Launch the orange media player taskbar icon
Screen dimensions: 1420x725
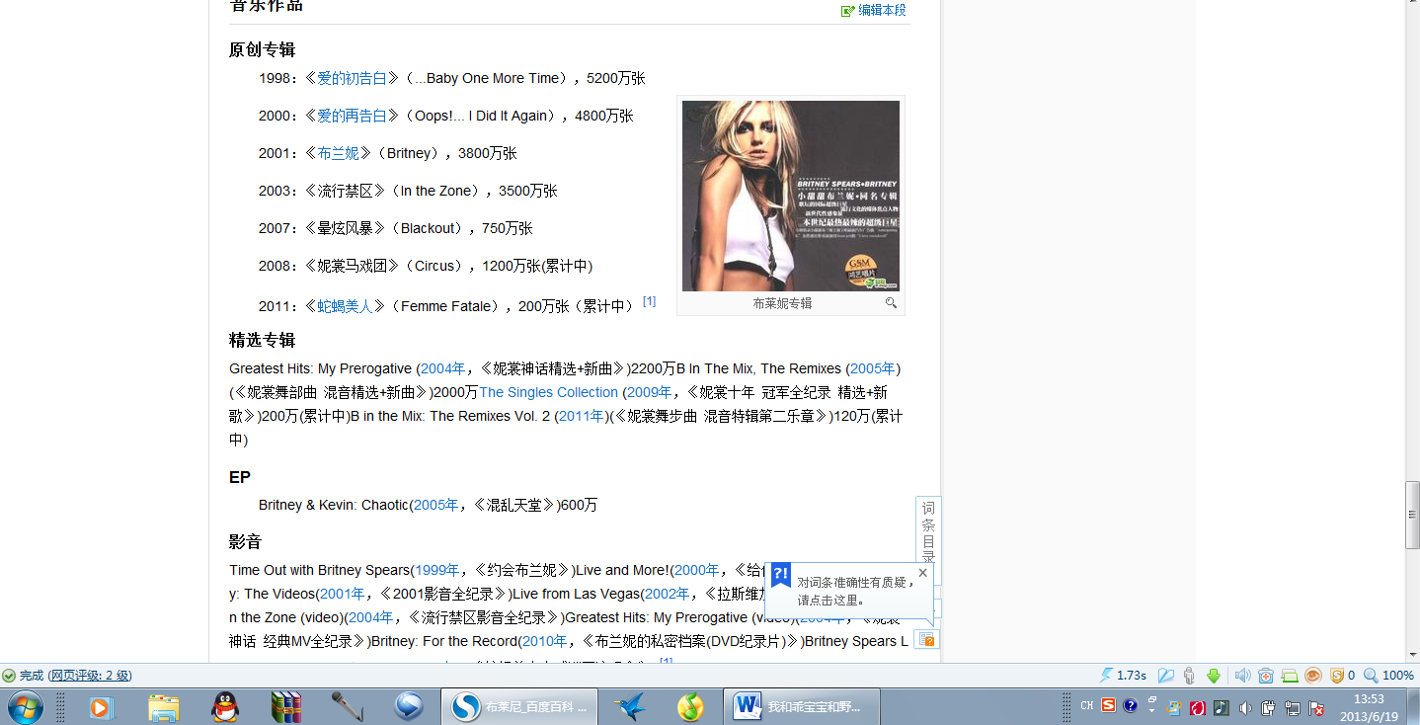pos(101,707)
